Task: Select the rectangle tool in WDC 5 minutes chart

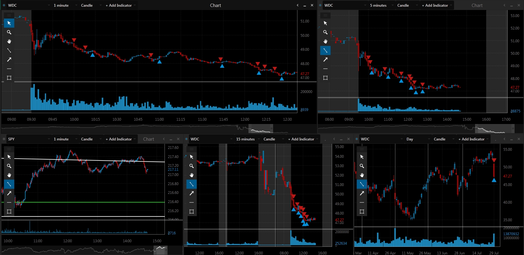Action: [x=325, y=78]
